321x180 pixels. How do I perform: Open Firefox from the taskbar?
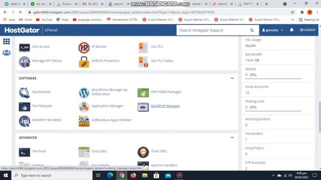[133, 175]
